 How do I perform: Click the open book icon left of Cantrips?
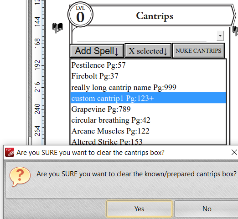coord(57,28)
